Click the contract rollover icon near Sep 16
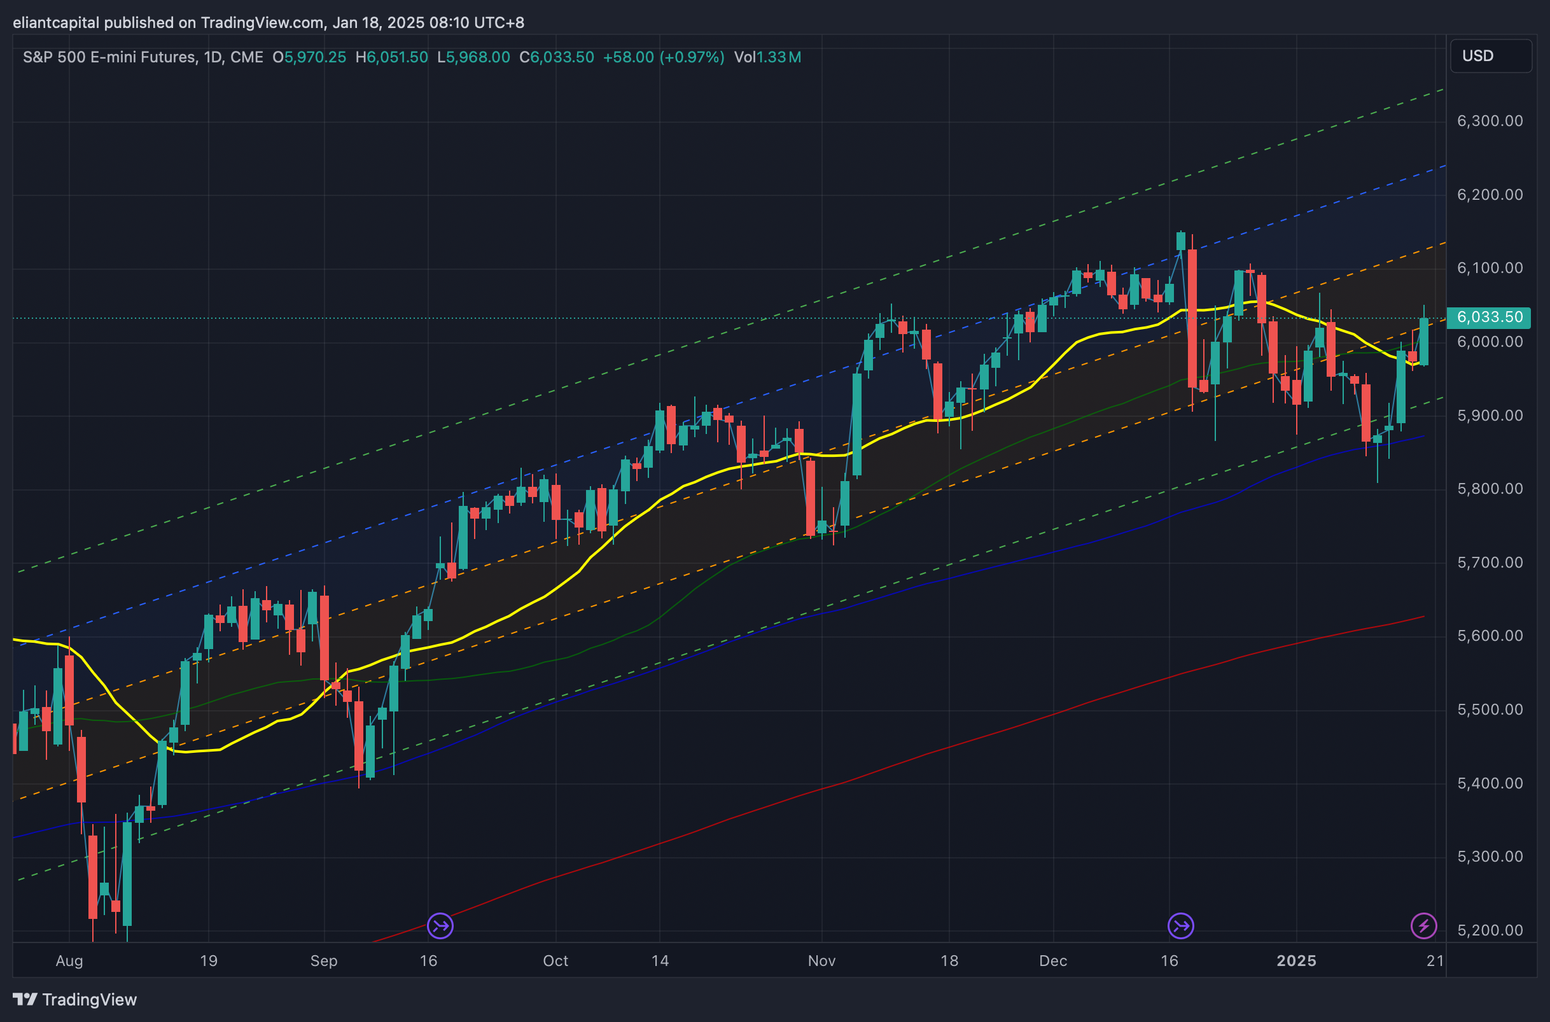 [440, 925]
